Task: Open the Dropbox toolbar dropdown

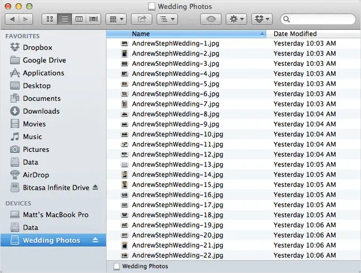Action: coord(262,19)
